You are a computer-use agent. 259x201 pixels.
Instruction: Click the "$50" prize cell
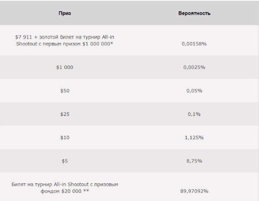pos(65,91)
